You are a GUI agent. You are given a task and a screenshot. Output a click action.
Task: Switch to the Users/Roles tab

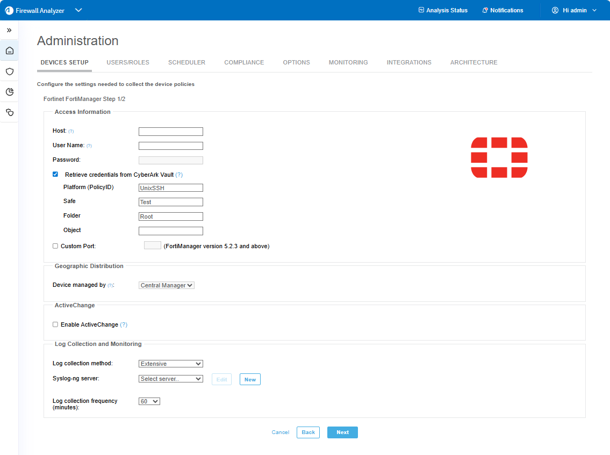[x=128, y=62]
